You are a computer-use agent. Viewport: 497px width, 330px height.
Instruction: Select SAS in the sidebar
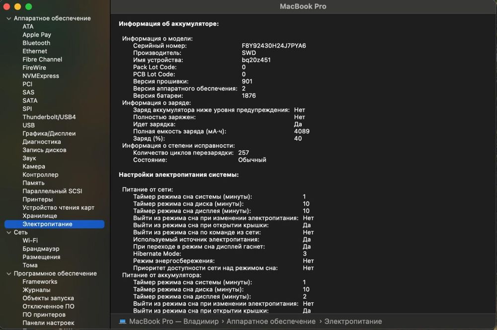[28, 92]
